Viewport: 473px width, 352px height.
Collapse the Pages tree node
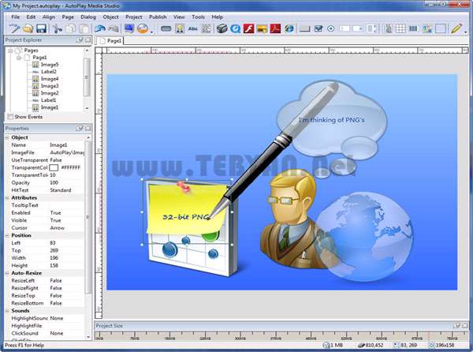click(x=10, y=51)
